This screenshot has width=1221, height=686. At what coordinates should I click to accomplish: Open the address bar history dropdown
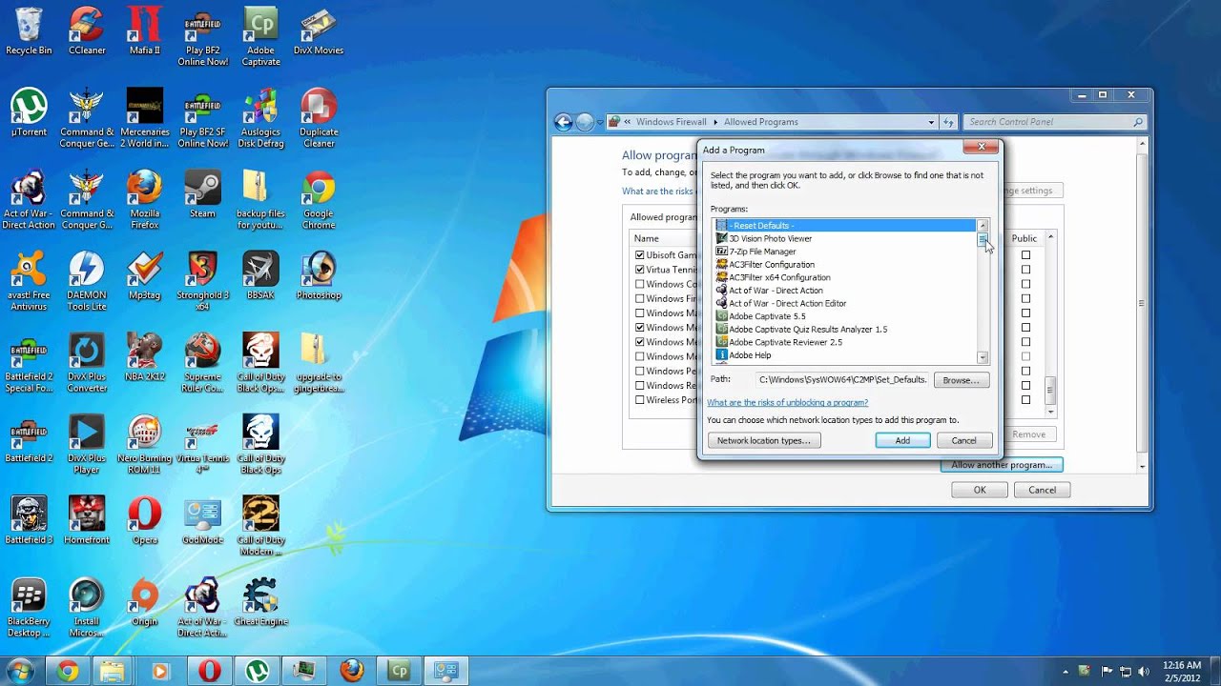point(931,122)
